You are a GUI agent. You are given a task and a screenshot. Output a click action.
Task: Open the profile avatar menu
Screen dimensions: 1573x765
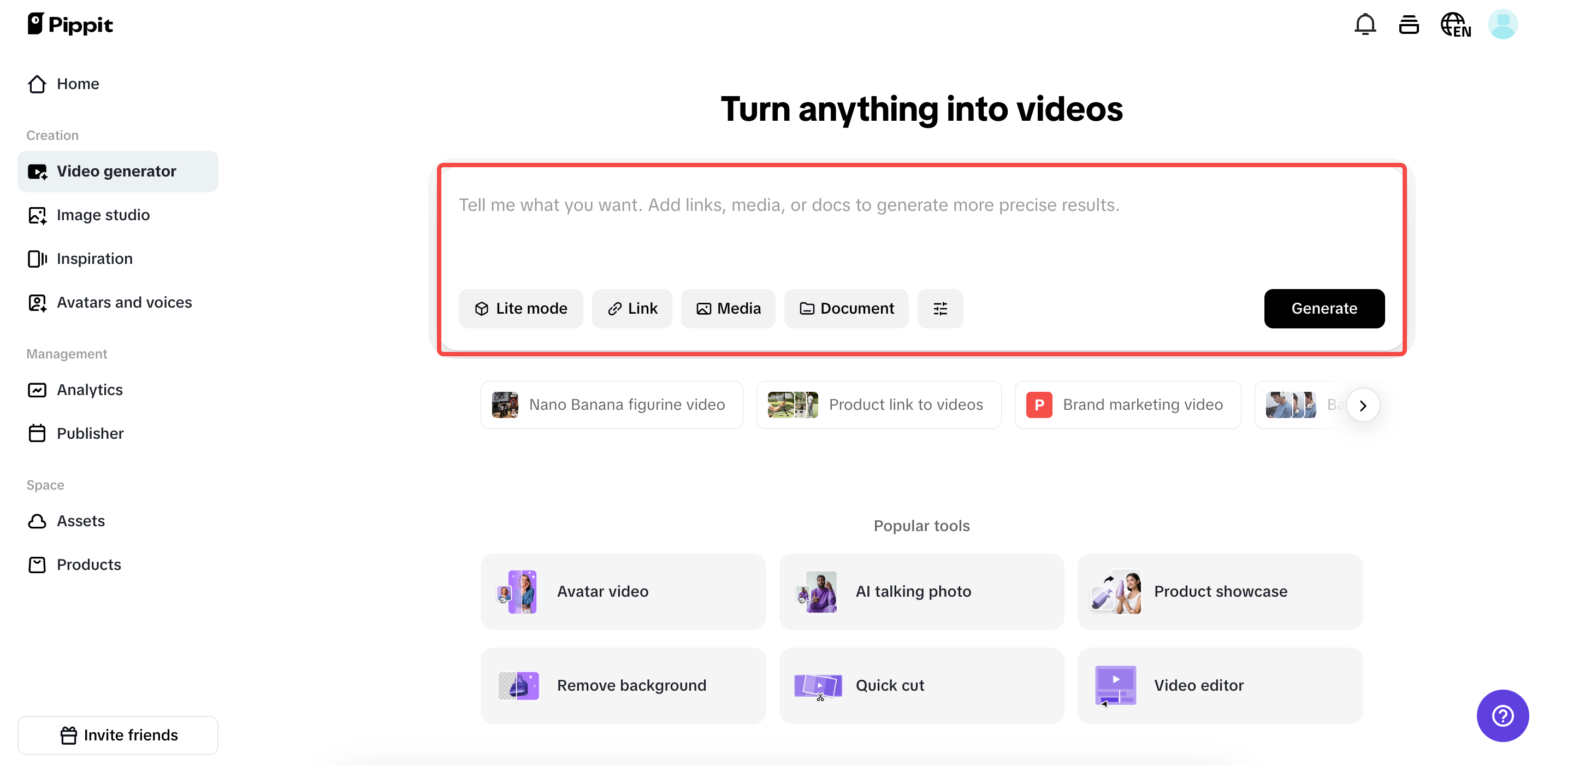(x=1504, y=25)
